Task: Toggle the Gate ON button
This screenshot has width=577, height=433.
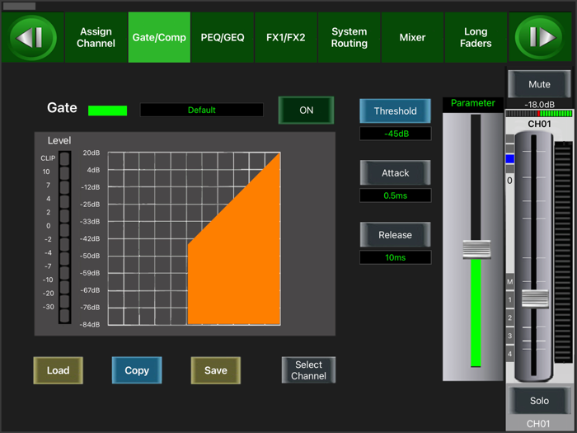Action: 306,110
